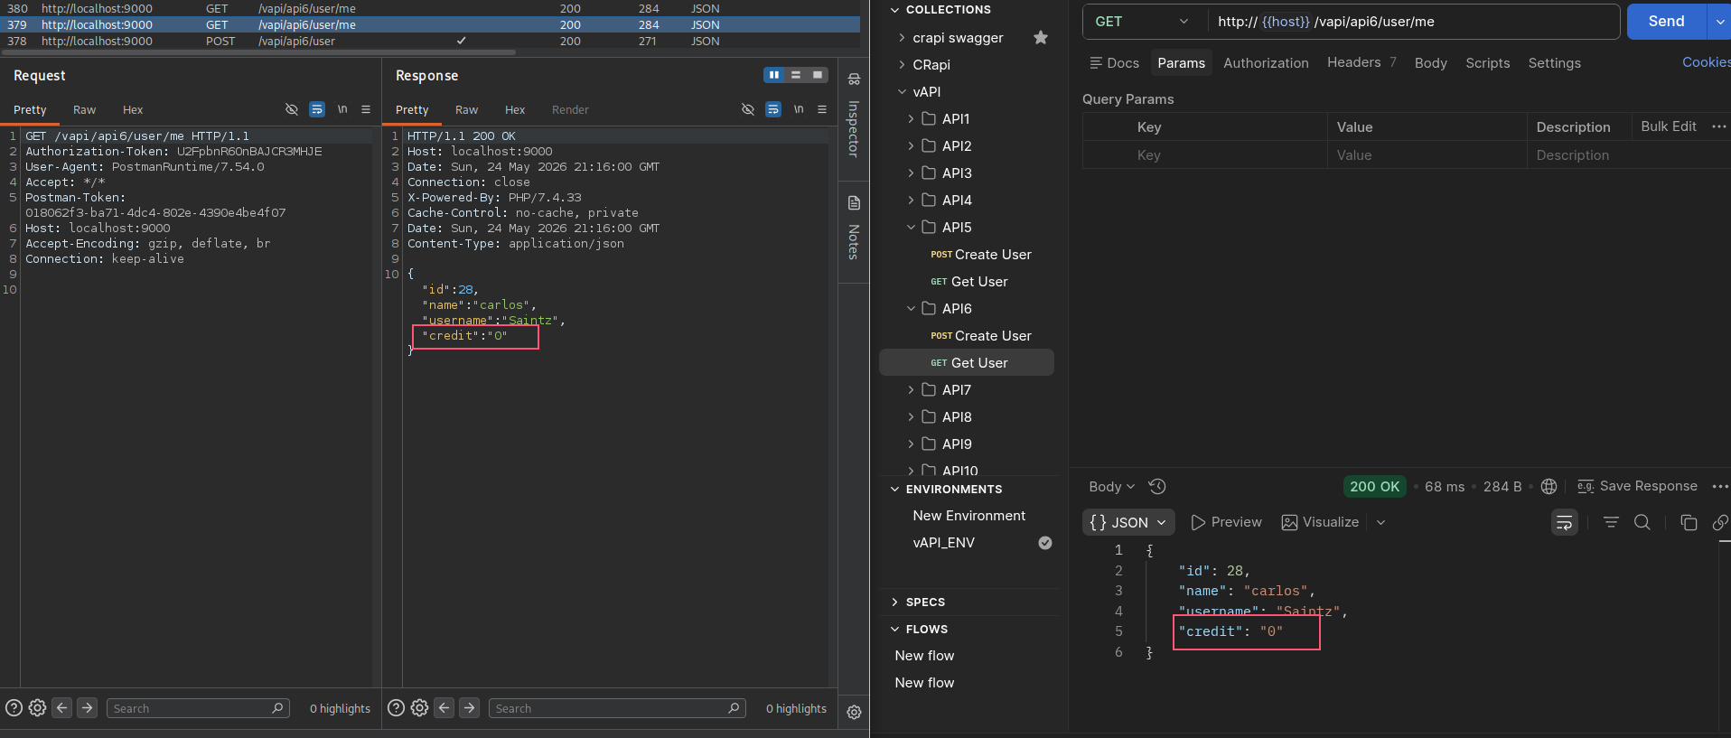The height and width of the screenshot is (738, 1731).
Task: Select top-bottom layout in Burp
Action: [796, 75]
